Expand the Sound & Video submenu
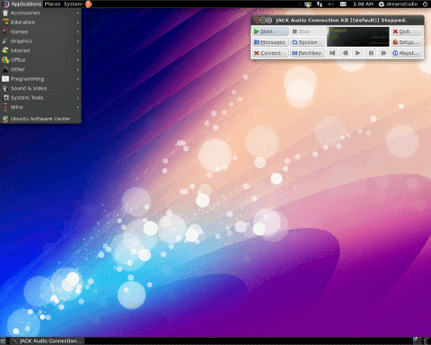 tap(40, 88)
